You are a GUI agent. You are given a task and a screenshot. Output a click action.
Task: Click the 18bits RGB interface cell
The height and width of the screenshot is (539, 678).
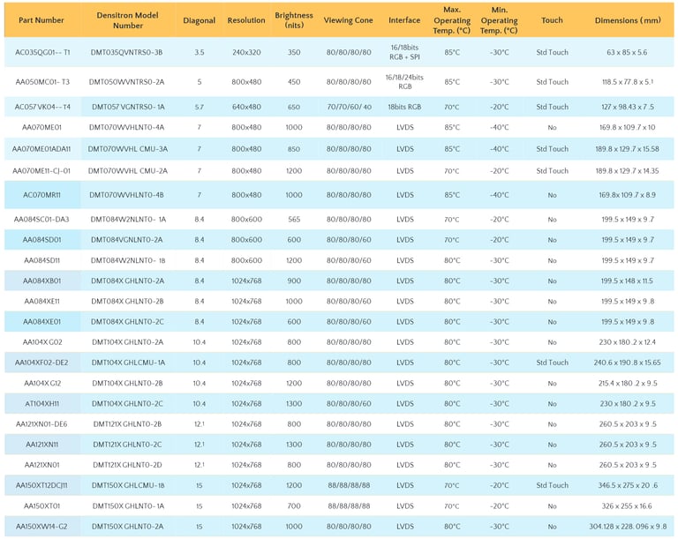(x=404, y=107)
